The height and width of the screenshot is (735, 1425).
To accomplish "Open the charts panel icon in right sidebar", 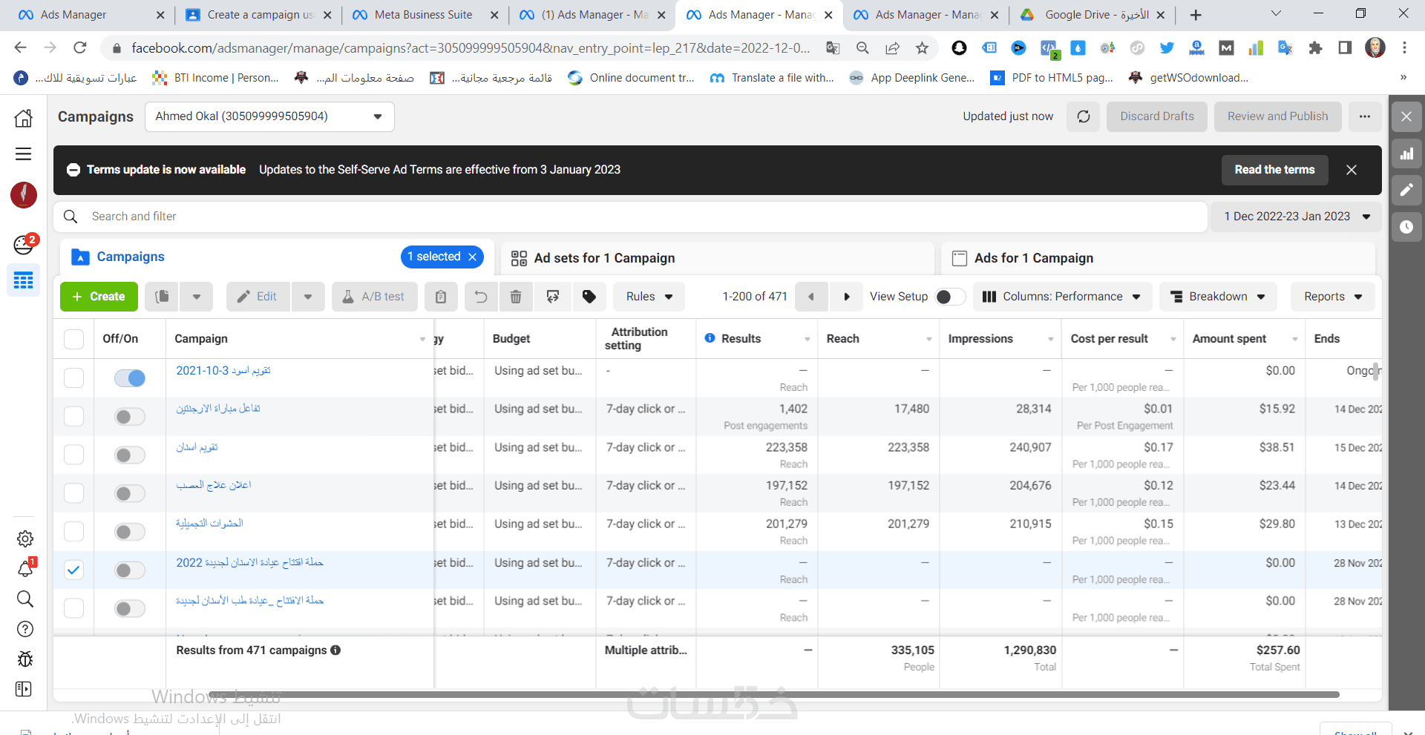I will click(x=1406, y=154).
